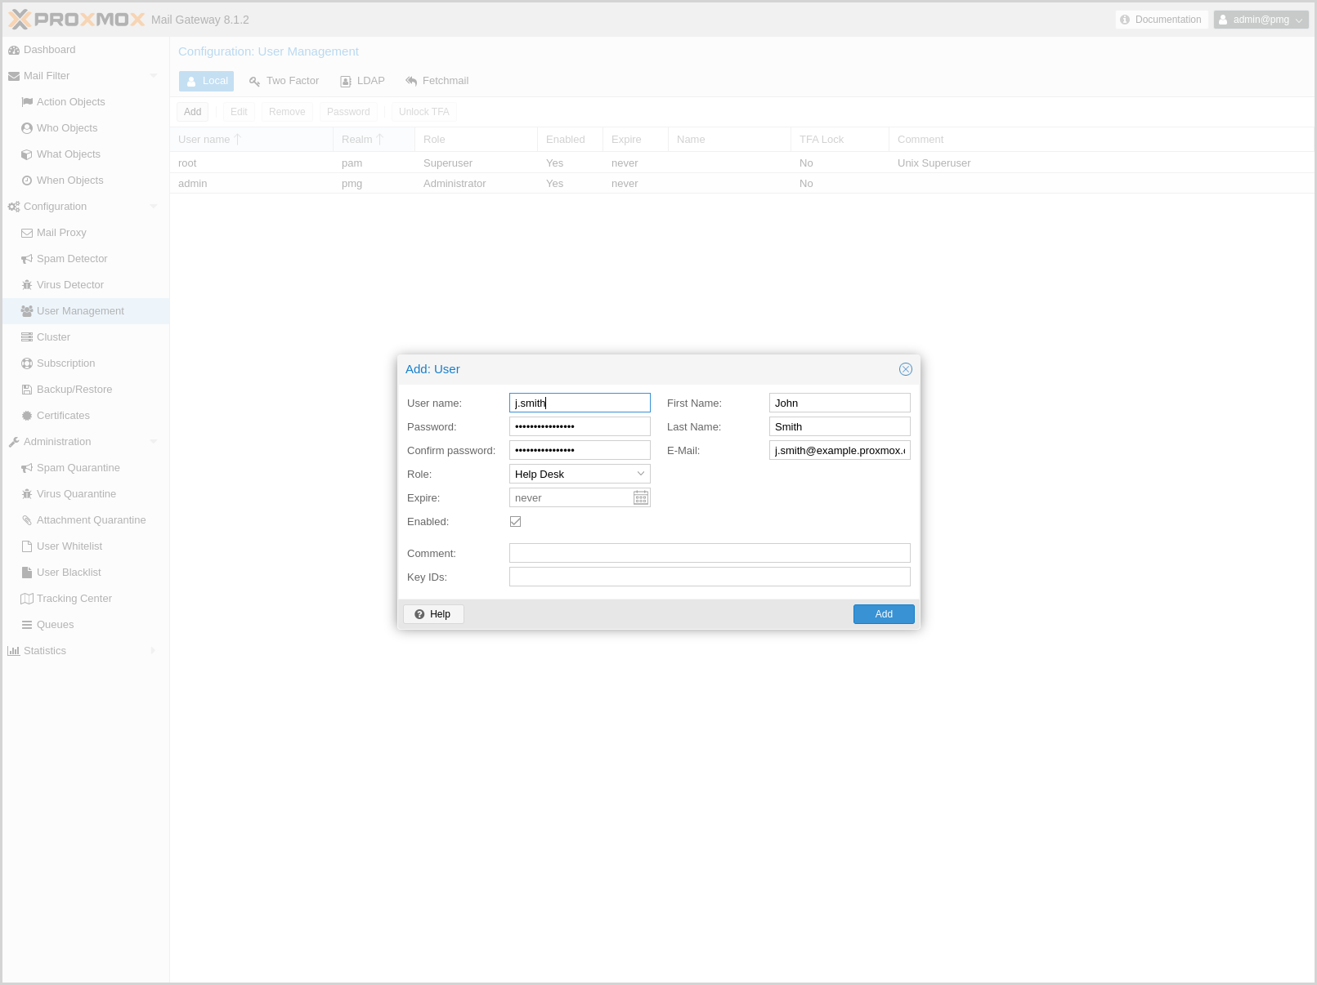
Task: Click the Attachment Quarantine paperclip icon
Action: [27, 520]
